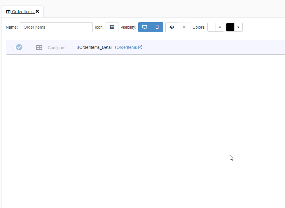285x208 pixels.
Task: Open the Icon picker table button
Action: point(112,27)
